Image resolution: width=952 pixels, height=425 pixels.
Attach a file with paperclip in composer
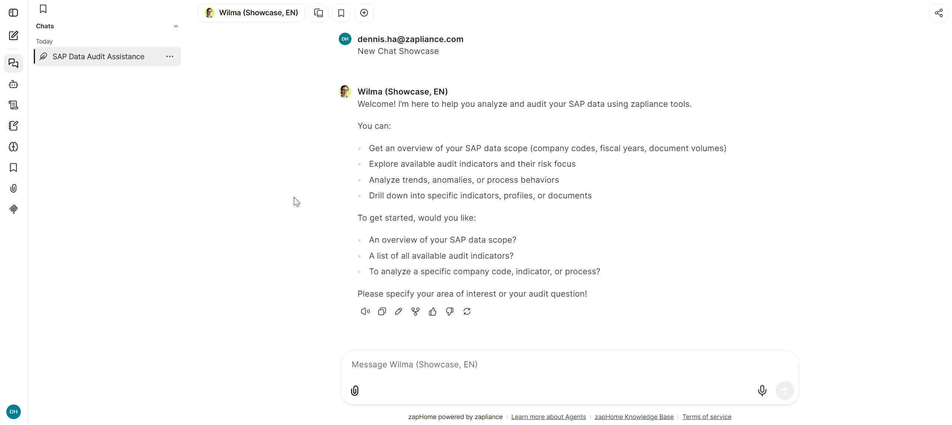tap(355, 390)
